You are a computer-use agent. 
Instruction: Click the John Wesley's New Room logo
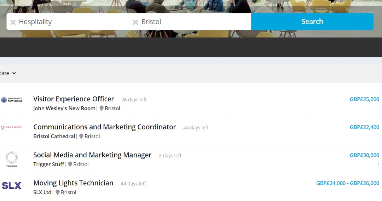(x=11, y=100)
